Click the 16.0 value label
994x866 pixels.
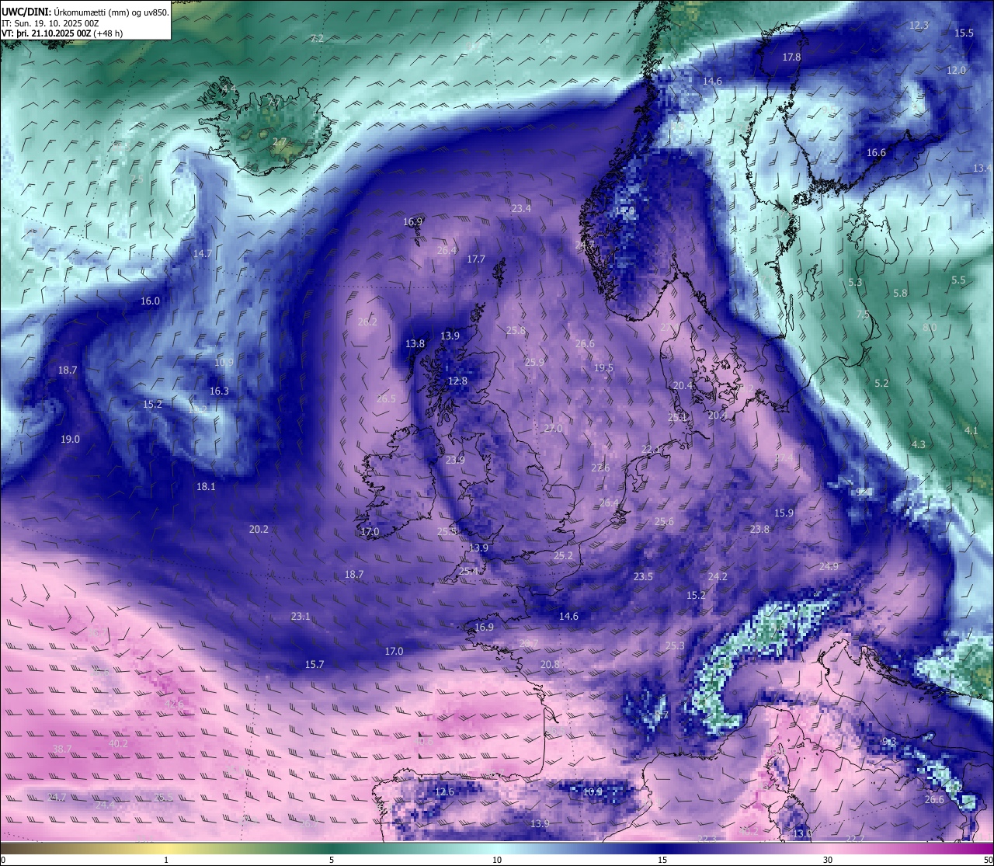[150, 301]
